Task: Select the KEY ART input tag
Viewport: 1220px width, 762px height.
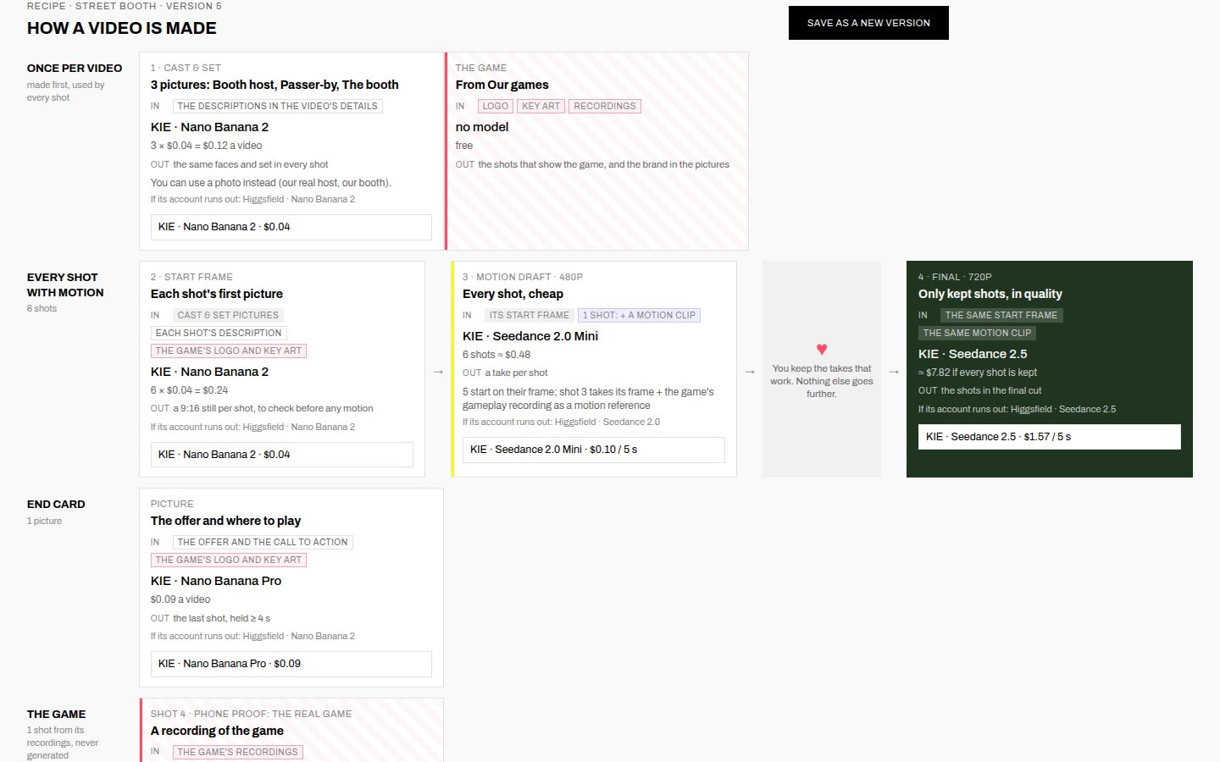Action: coord(541,106)
